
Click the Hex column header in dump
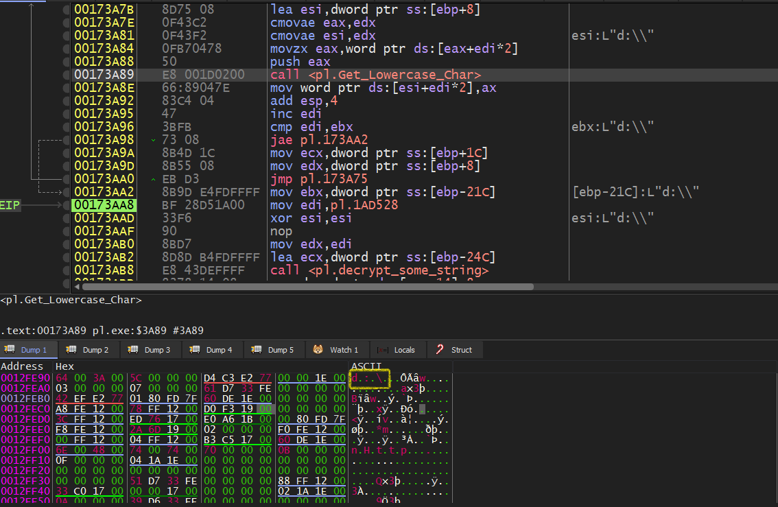pos(64,366)
